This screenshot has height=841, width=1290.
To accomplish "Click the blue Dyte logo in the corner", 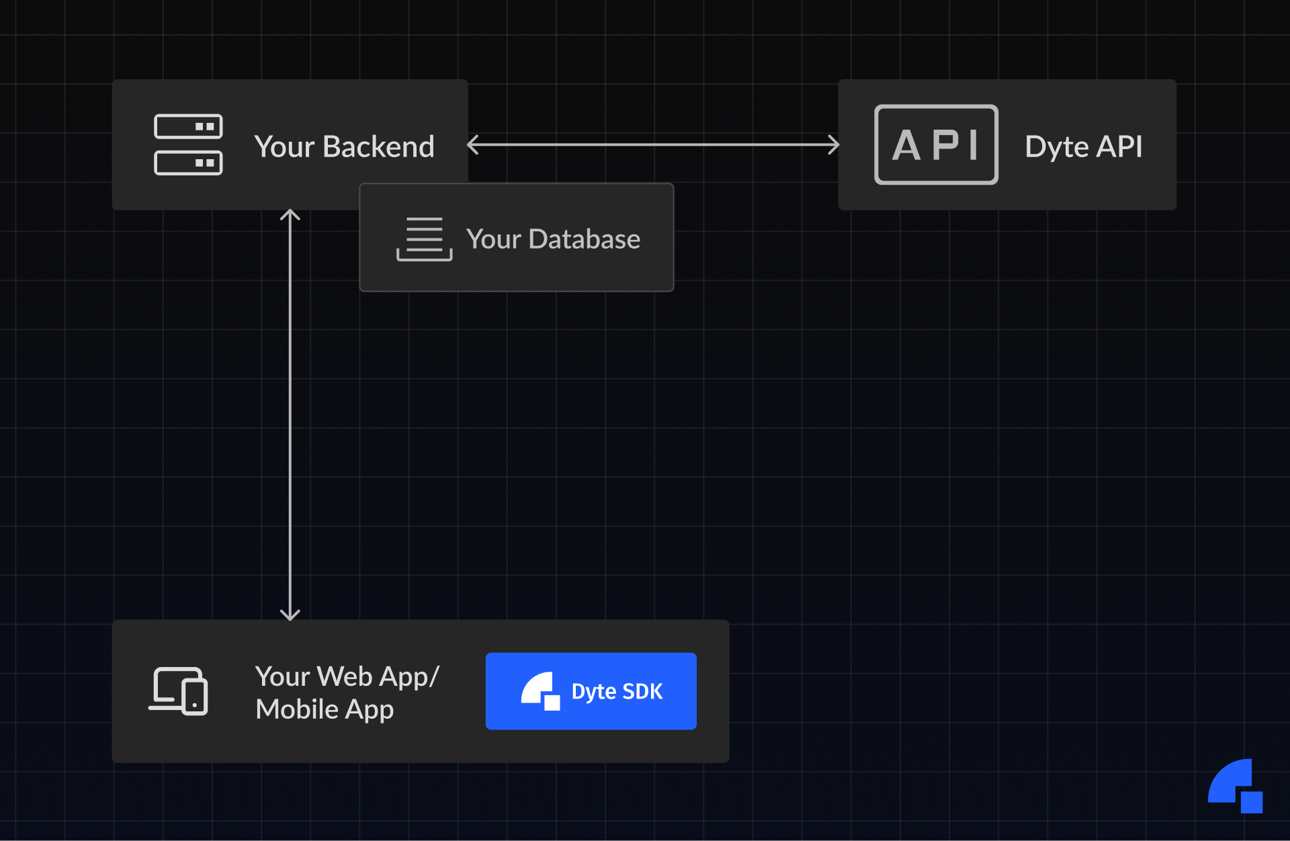I will (1235, 786).
